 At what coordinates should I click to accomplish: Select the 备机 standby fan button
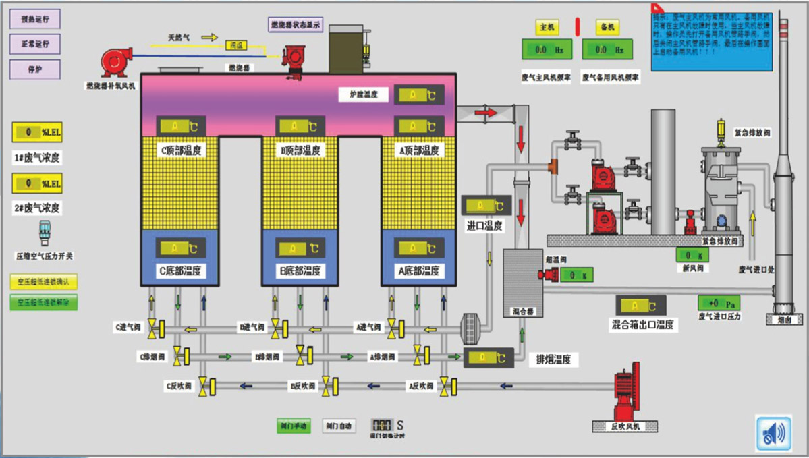607,27
